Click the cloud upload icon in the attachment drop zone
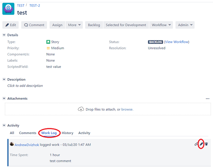 point(81,109)
